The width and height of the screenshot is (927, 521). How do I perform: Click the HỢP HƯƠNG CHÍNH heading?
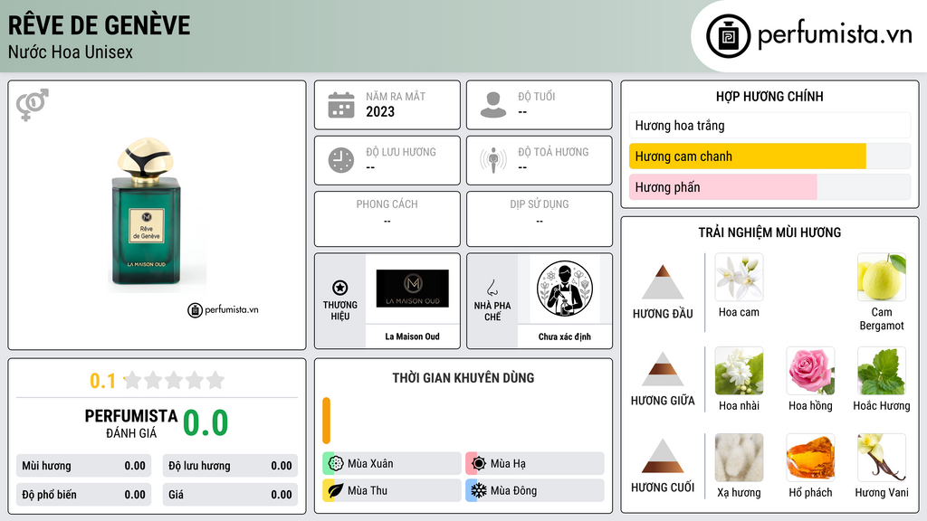769,96
